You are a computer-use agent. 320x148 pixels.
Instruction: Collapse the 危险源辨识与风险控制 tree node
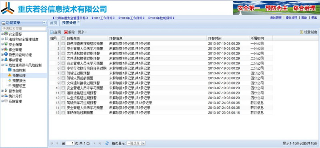(2, 65)
